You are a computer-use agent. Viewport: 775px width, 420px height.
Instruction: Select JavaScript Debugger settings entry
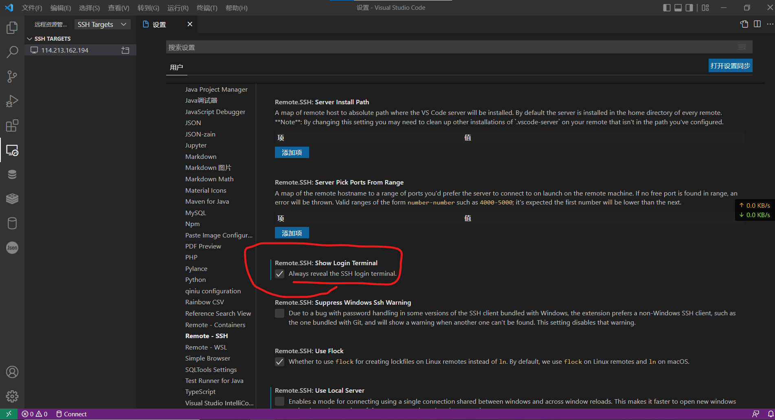pos(215,112)
